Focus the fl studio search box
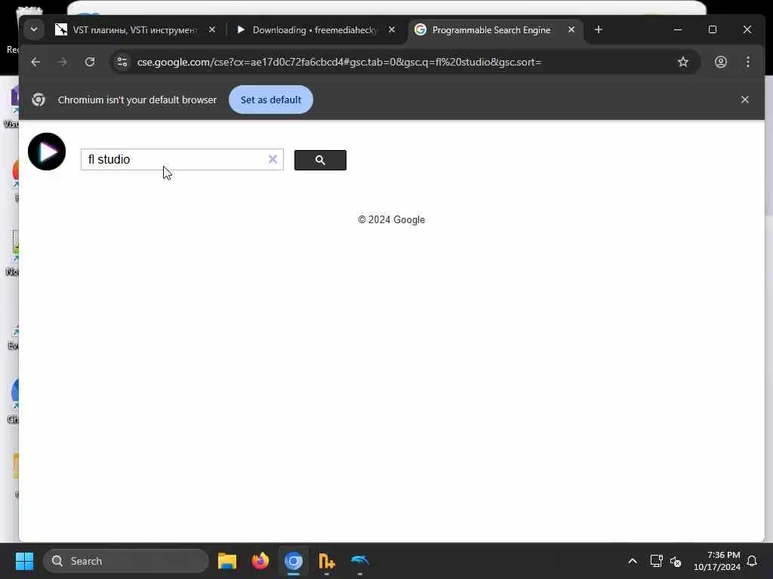Viewport: 773px width, 579px height. 182,160
